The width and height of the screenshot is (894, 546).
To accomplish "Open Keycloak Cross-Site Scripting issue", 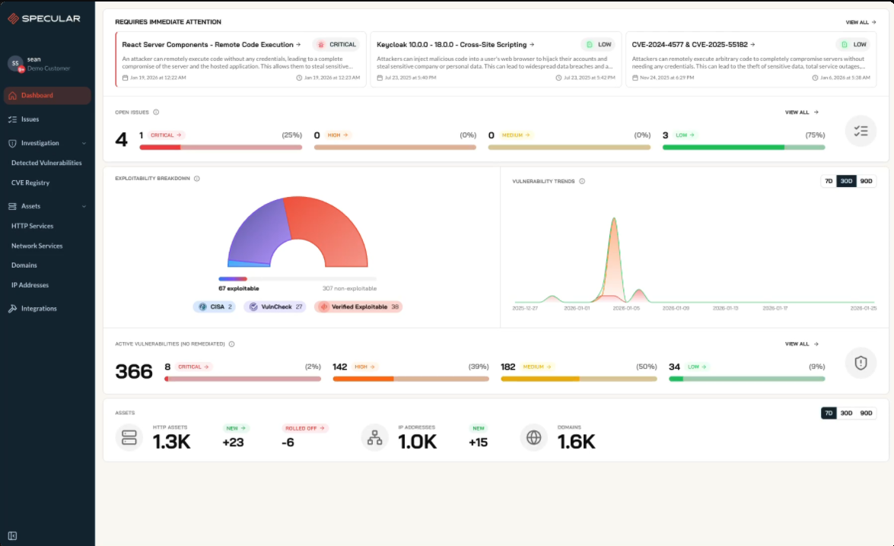I will (x=455, y=44).
